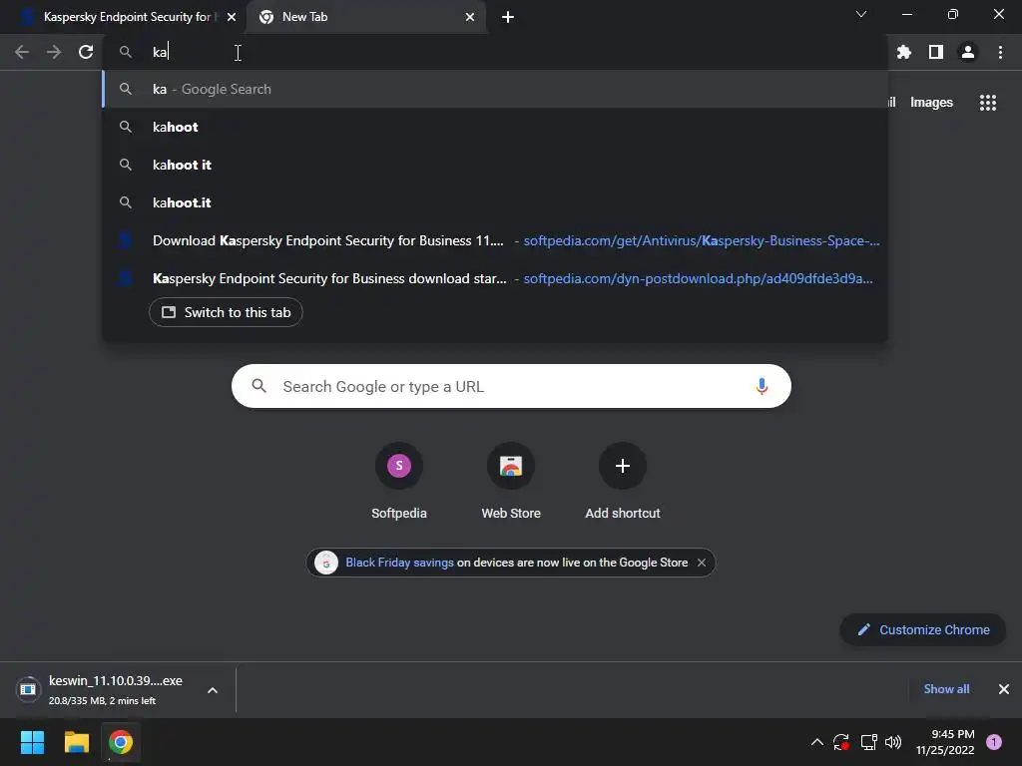Click the Black Friday savings link
The height and width of the screenshot is (766, 1022).
(x=399, y=563)
